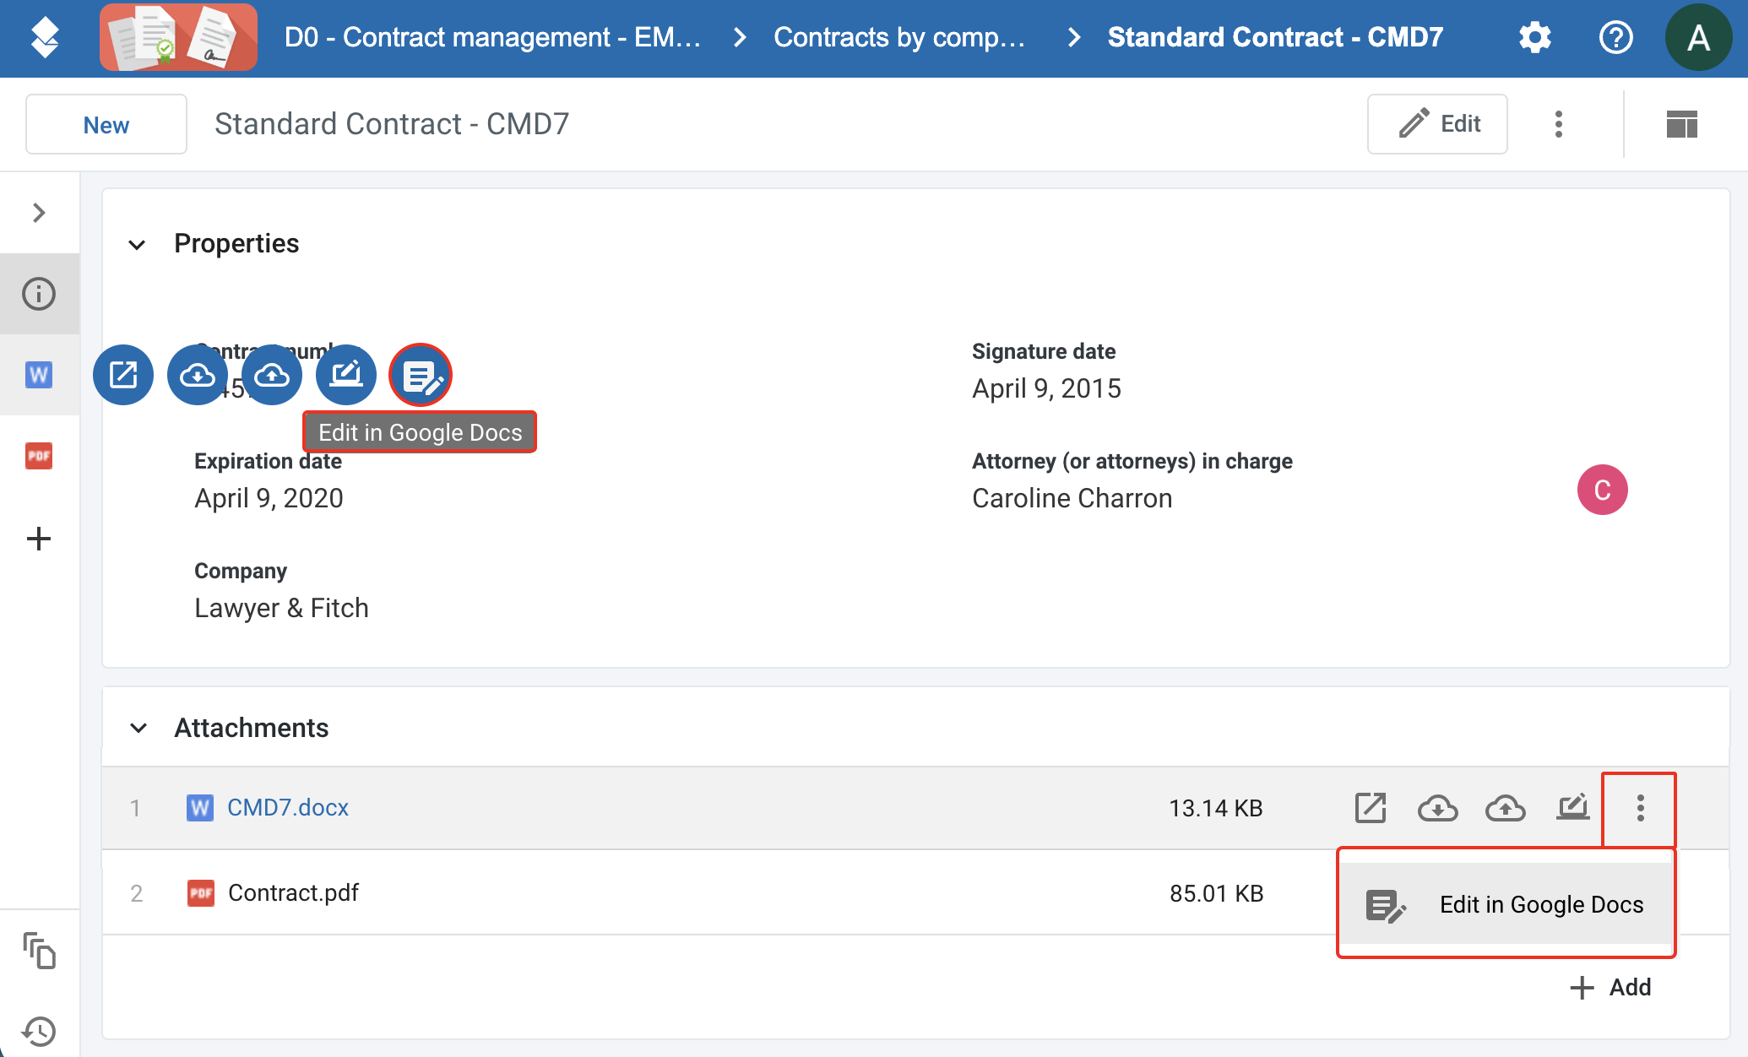Select the Contract.pdf attachment row
1748x1057 pixels.
[x=916, y=892]
